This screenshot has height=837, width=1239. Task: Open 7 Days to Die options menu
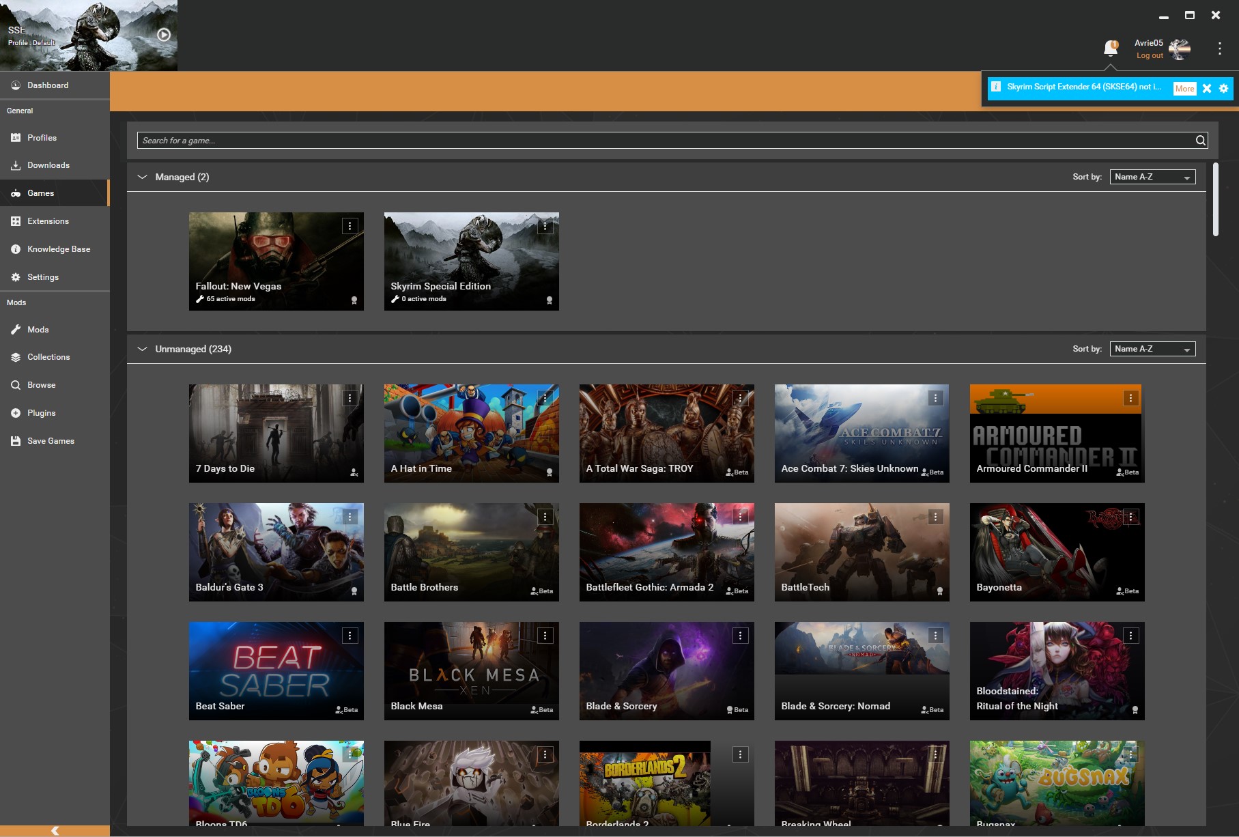[350, 398]
